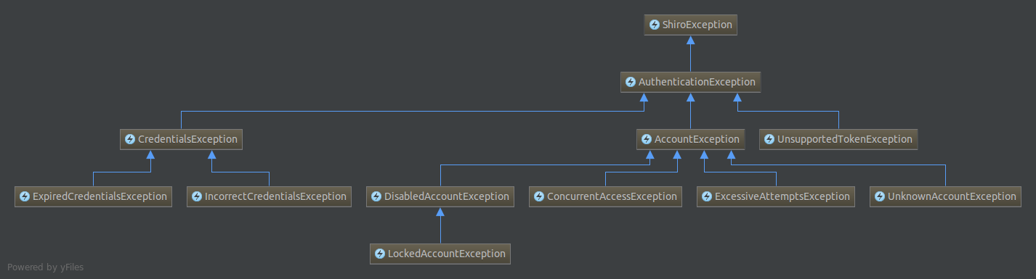Select the ConcurrentAccessException node label

tap(612, 196)
